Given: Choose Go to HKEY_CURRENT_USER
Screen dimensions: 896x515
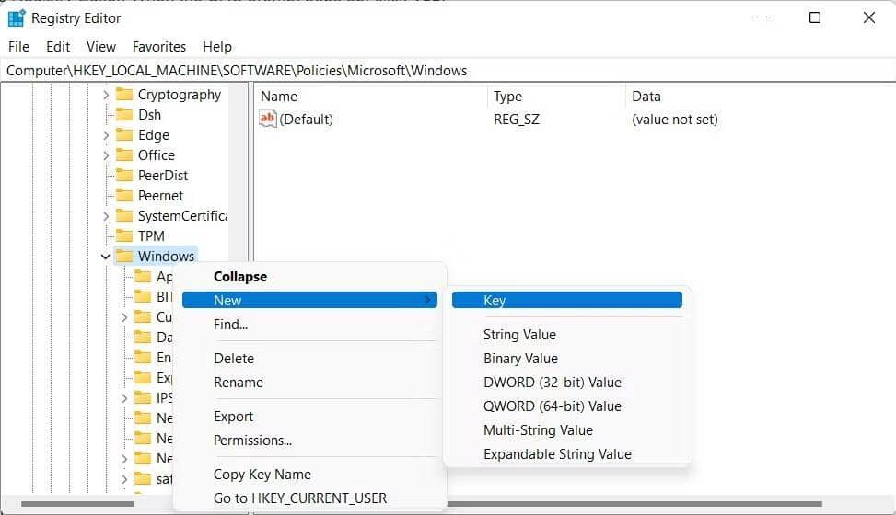Looking at the screenshot, I should click(309, 498).
